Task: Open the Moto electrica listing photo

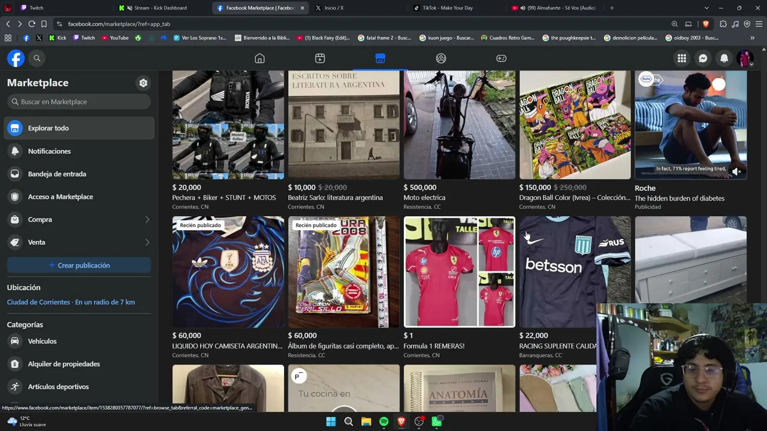Action: [459, 125]
